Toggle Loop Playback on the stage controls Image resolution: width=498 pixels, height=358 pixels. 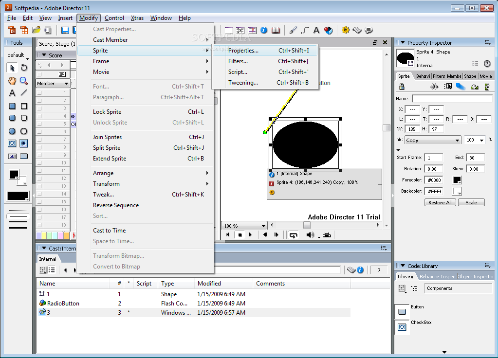pos(293,235)
